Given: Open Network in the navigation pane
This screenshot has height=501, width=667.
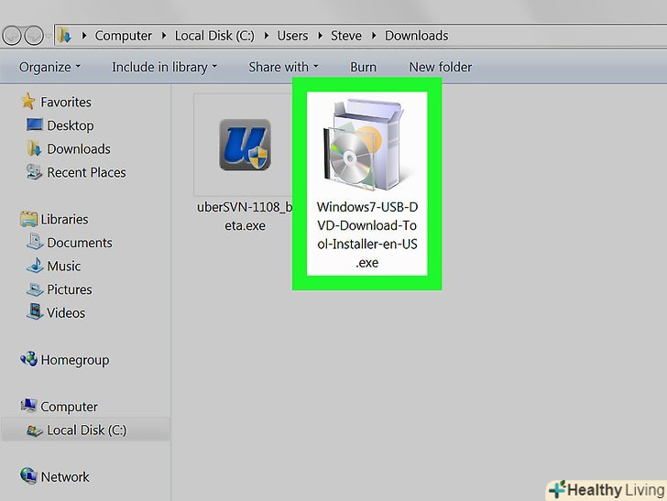Looking at the screenshot, I should (65, 477).
